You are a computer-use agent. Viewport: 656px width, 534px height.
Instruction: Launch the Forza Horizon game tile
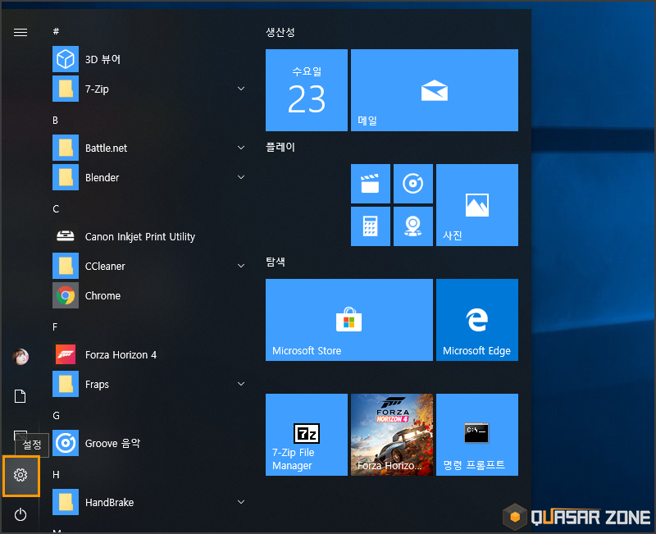[392, 435]
